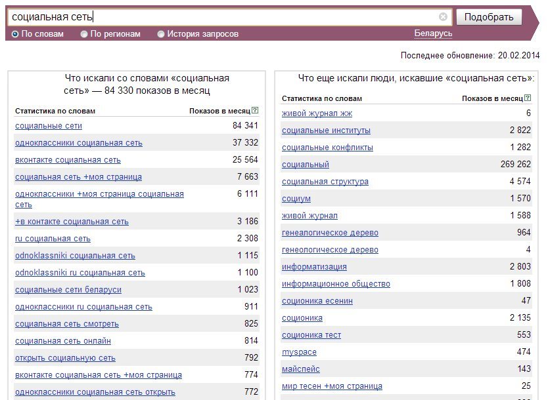Click the социальные институты link

(x=326, y=130)
